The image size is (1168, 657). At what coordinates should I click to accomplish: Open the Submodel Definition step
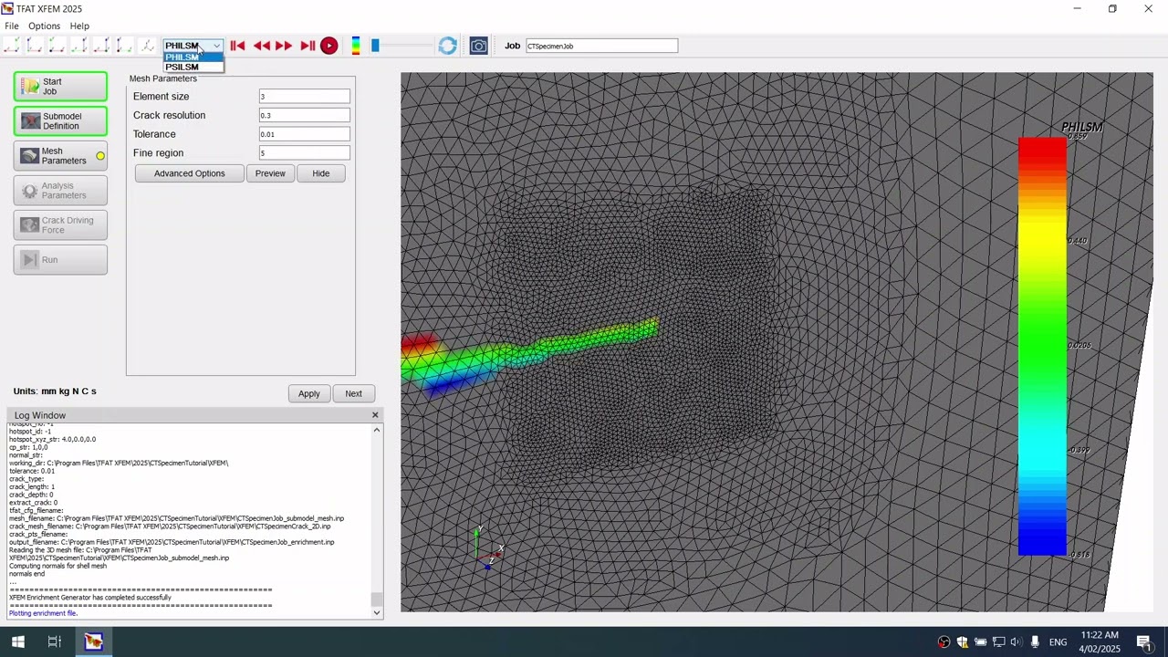(x=60, y=120)
